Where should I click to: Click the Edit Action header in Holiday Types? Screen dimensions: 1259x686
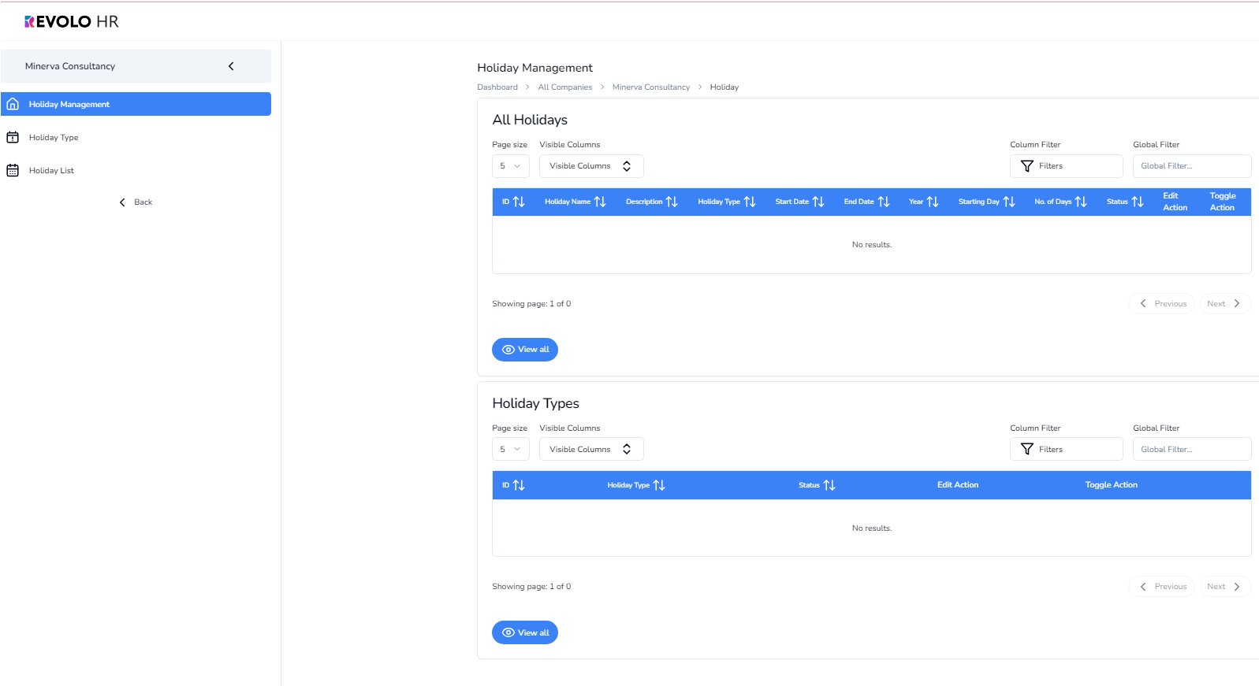[x=958, y=485]
